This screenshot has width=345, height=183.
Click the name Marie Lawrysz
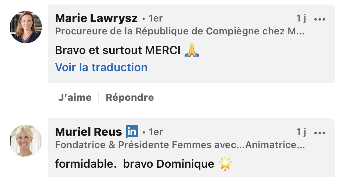click(x=96, y=18)
